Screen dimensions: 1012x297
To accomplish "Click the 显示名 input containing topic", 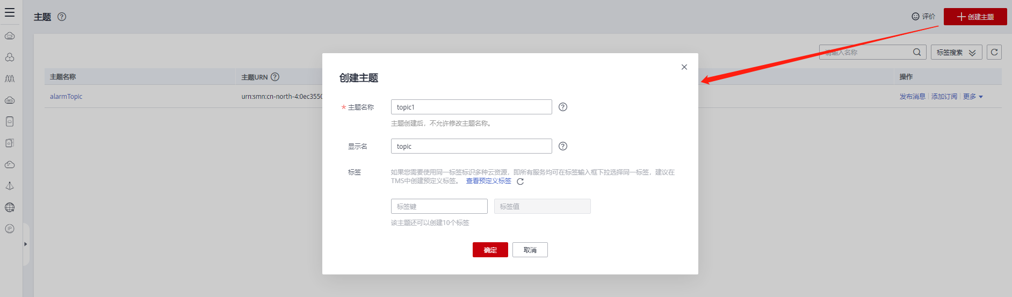I will 471,146.
